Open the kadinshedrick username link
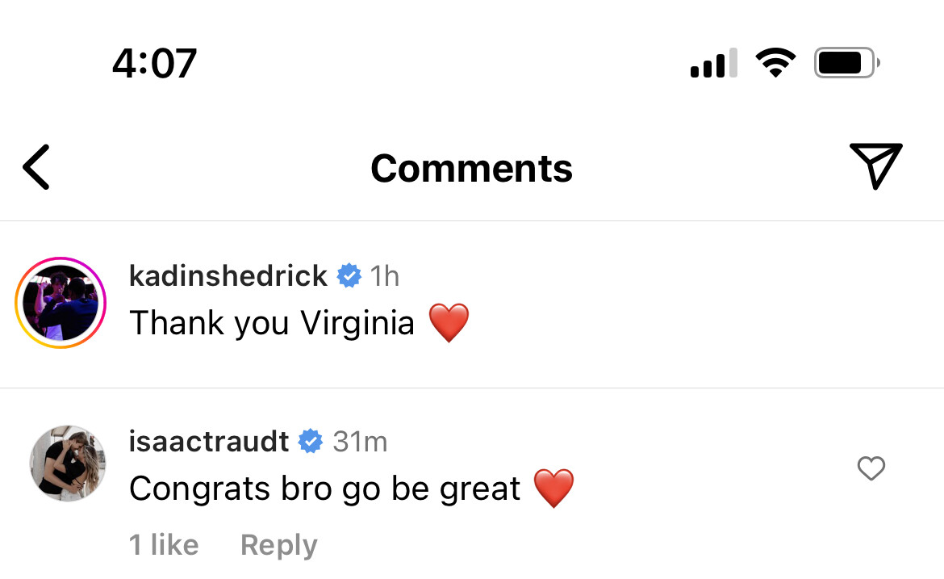Screen dimensions: 944x579 tap(228, 276)
